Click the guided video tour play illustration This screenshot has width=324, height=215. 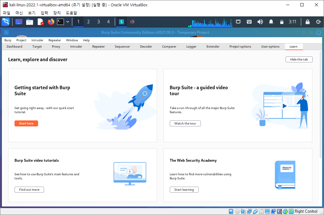[281, 106]
